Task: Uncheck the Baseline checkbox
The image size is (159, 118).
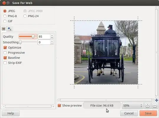Action: point(5,58)
